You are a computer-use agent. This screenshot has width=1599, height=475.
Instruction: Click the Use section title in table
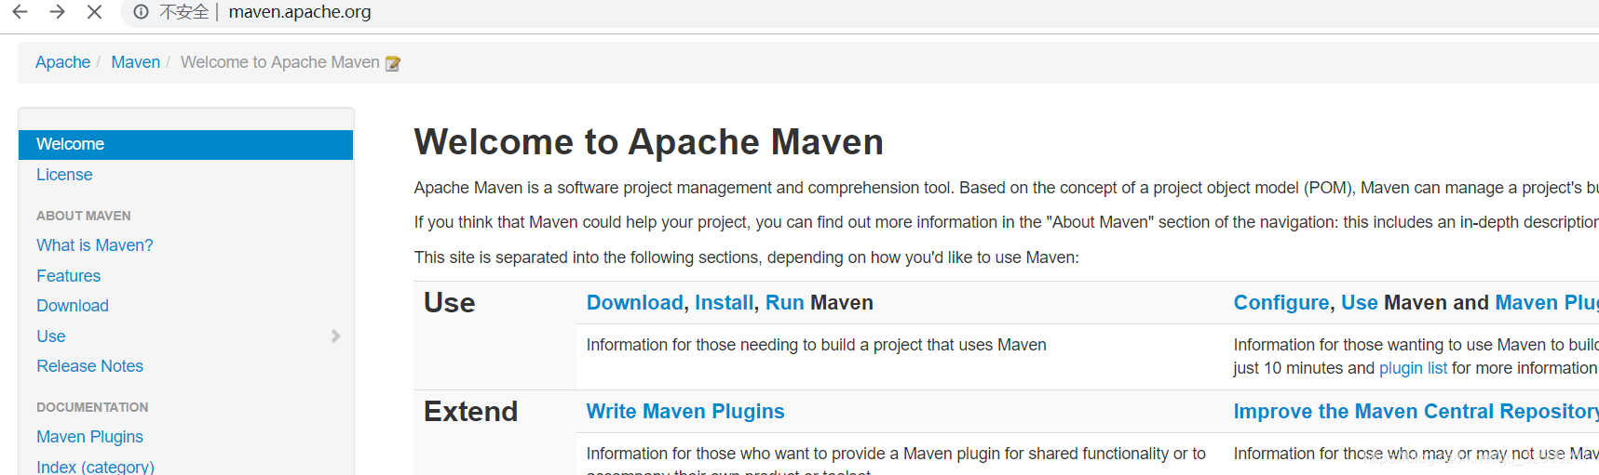coord(450,303)
